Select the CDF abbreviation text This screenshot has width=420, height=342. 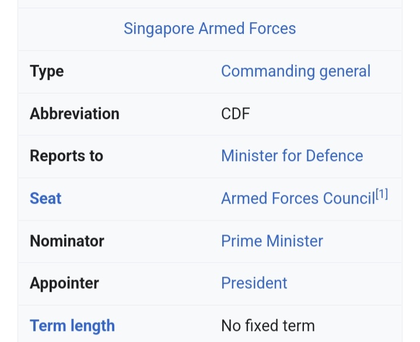[x=236, y=114]
